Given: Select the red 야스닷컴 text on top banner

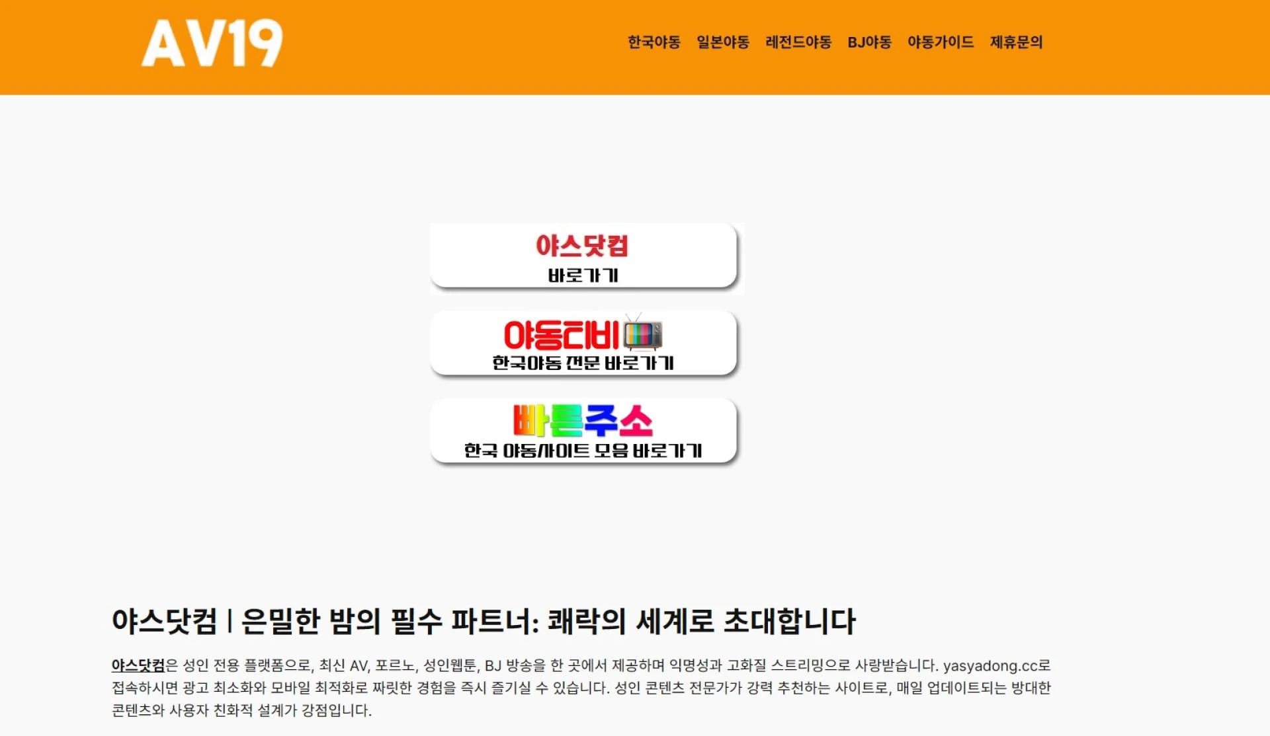Looking at the screenshot, I should click(x=583, y=246).
